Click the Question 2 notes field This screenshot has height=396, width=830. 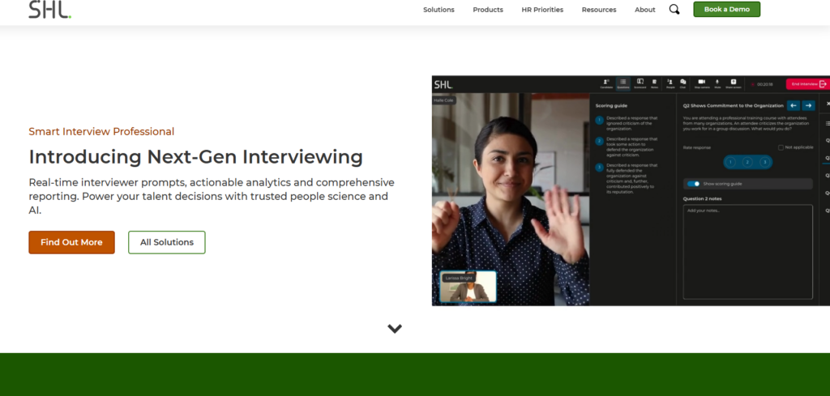pos(747,252)
